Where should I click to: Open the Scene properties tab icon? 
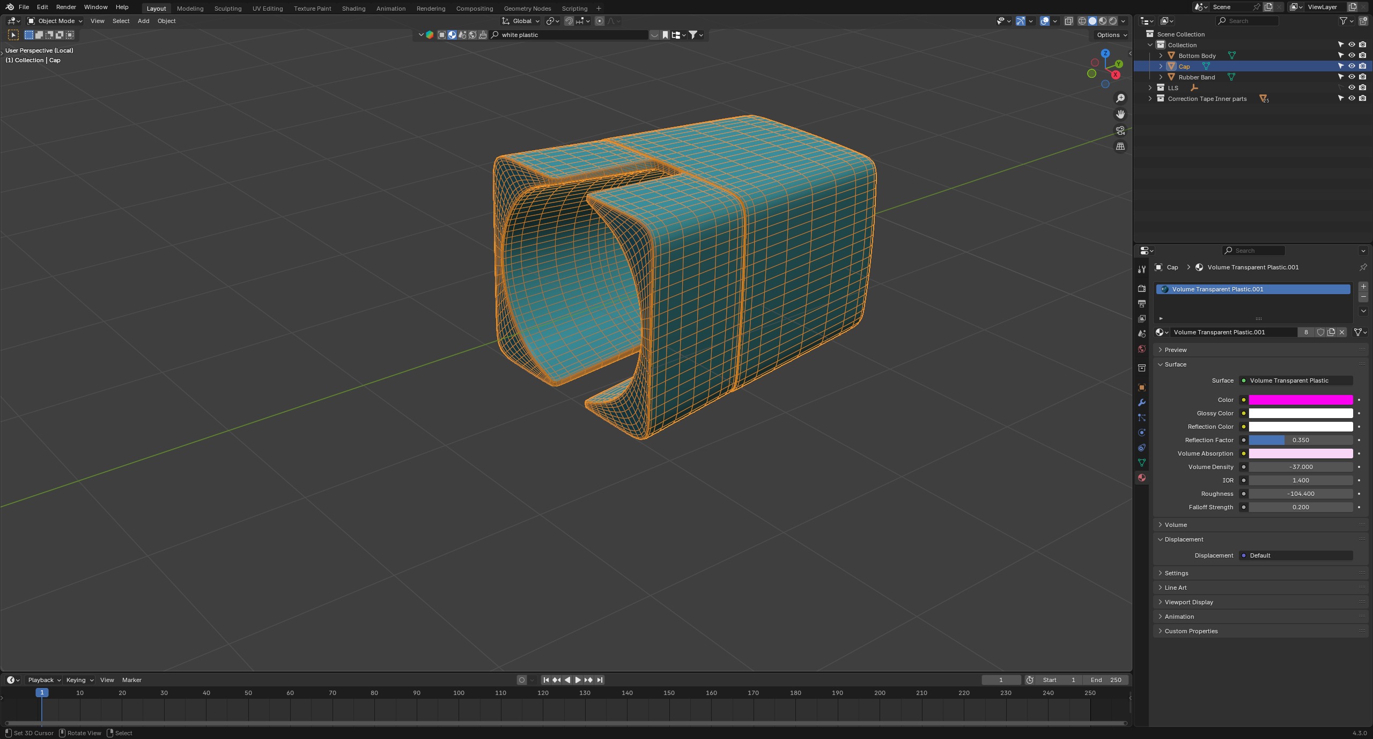pyautogui.click(x=1141, y=334)
